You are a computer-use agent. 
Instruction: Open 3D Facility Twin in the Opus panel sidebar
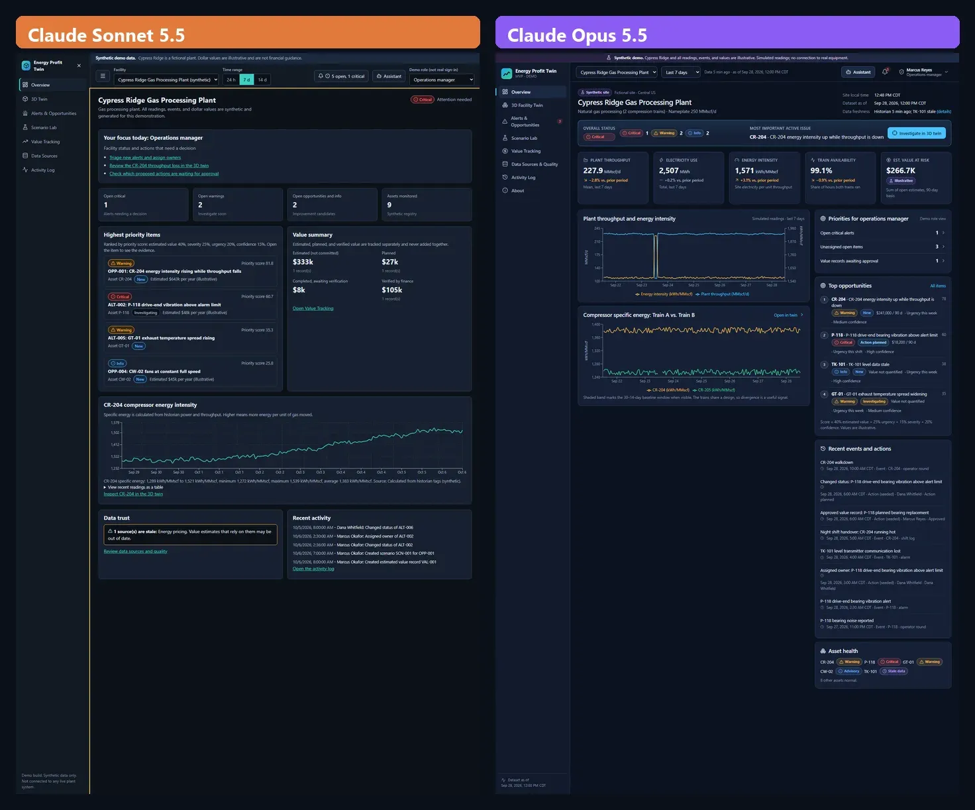coord(532,105)
